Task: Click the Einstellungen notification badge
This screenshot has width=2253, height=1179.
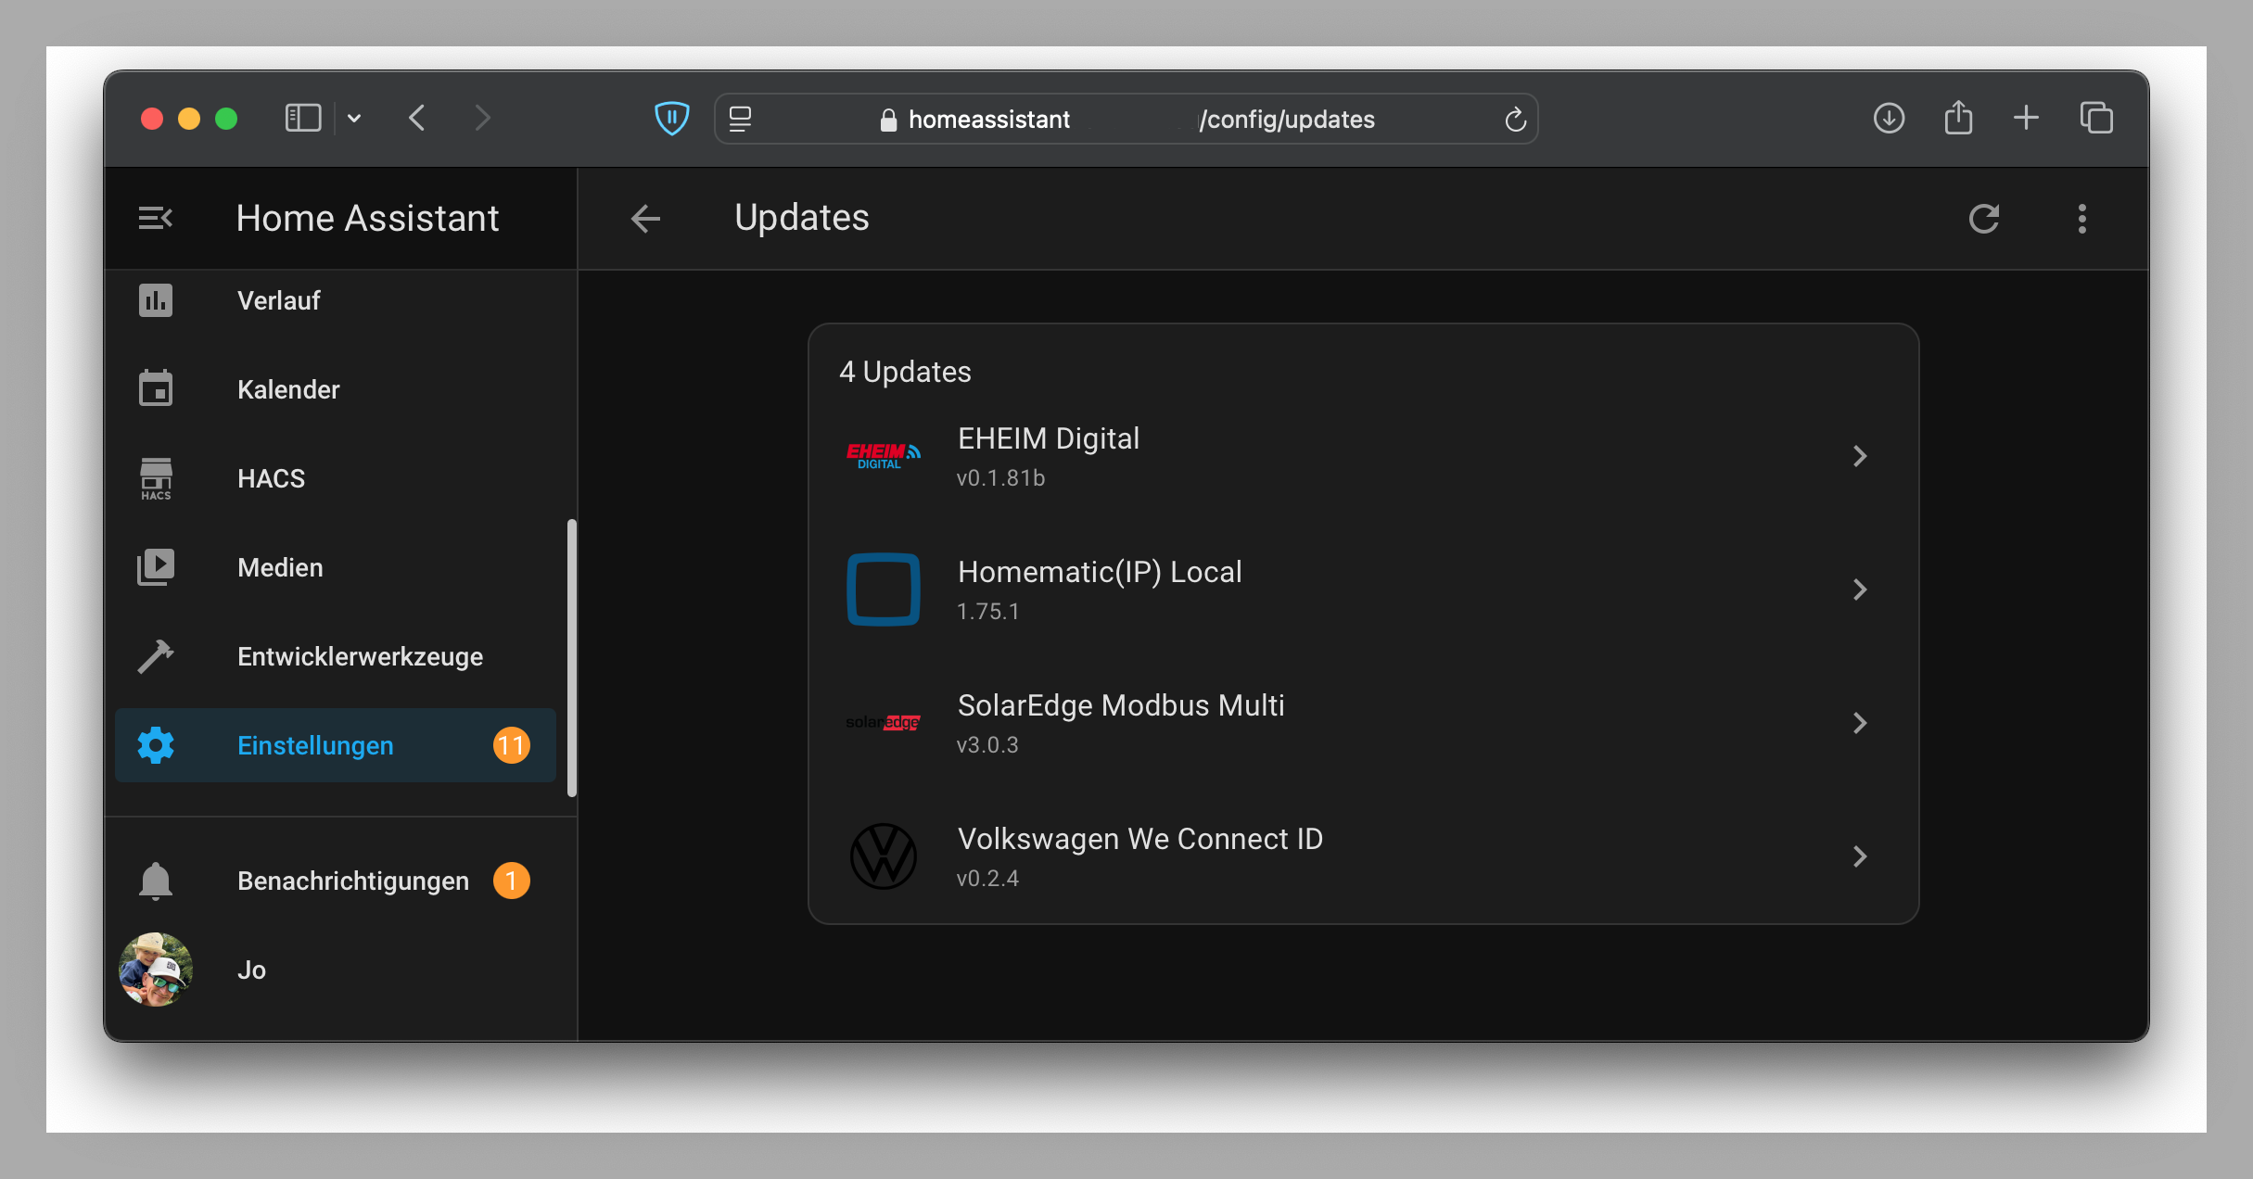Action: [511, 744]
